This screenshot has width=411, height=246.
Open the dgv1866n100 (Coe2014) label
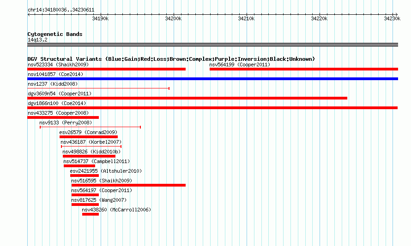click(x=57, y=103)
